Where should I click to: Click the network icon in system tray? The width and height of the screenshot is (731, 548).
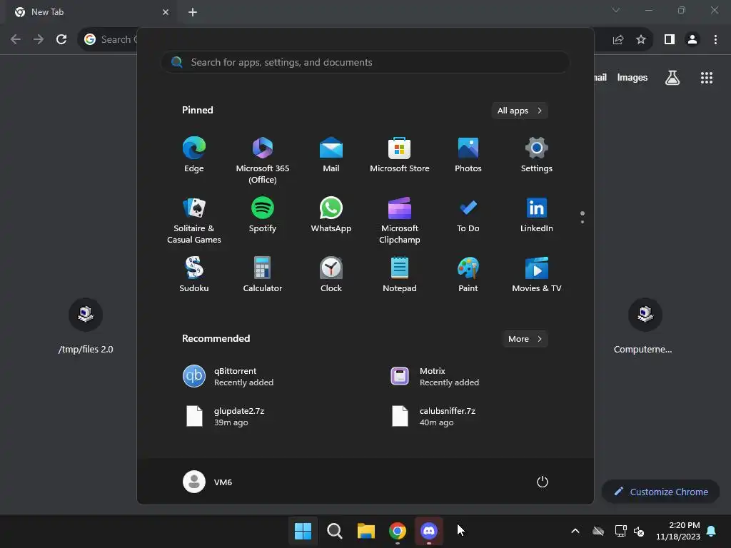click(x=620, y=531)
